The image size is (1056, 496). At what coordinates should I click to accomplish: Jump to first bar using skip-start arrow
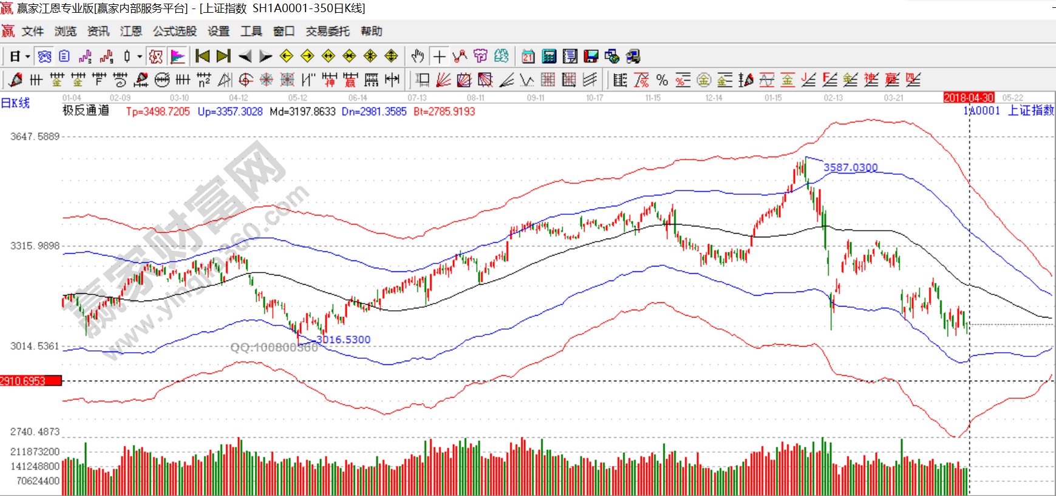point(203,56)
